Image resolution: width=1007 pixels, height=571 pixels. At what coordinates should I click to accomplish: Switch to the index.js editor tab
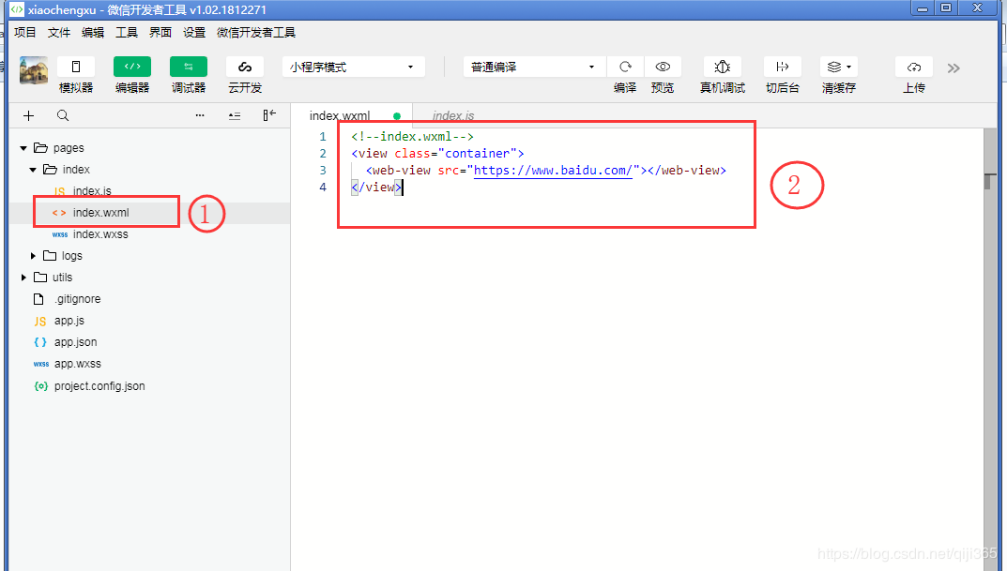point(453,115)
